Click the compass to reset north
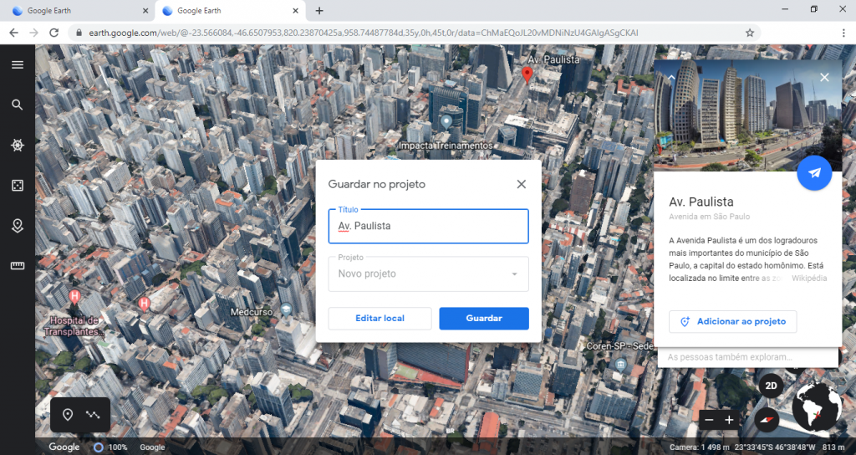 tap(767, 420)
